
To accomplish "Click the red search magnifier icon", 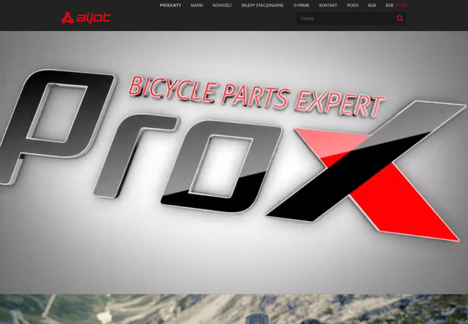I will (400, 19).
